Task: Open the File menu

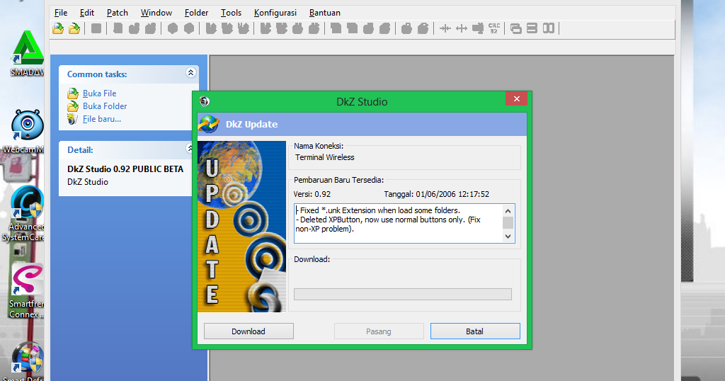Action: pyautogui.click(x=61, y=13)
